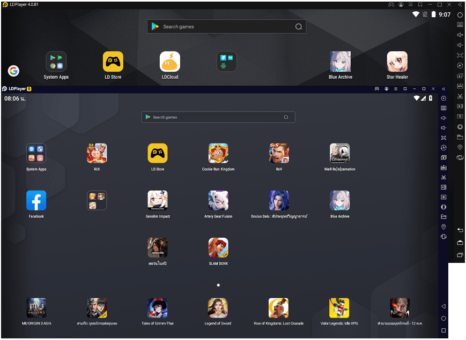The height and width of the screenshot is (340, 466).
Task: Launch SLAM DUNK game
Action: click(x=218, y=247)
